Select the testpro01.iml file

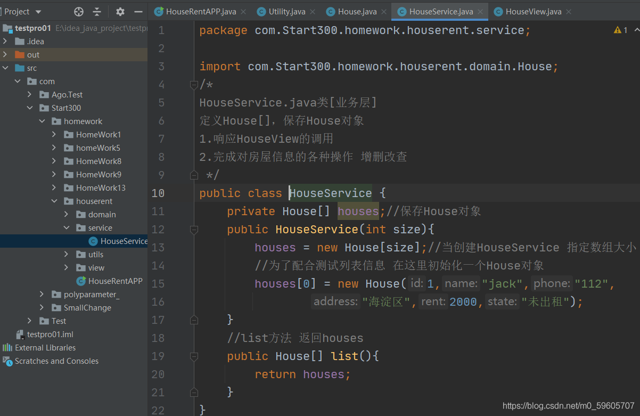click(x=45, y=334)
